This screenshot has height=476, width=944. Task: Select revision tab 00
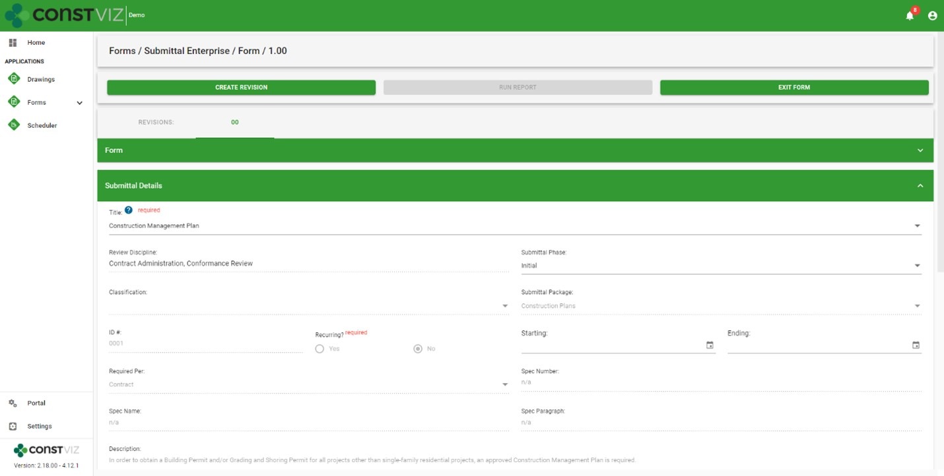pyautogui.click(x=235, y=123)
